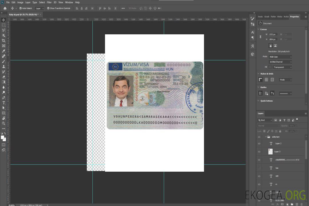The image size is (309, 206).
Task: Open the Pixels units dropdown
Action: [x=286, y=80]
